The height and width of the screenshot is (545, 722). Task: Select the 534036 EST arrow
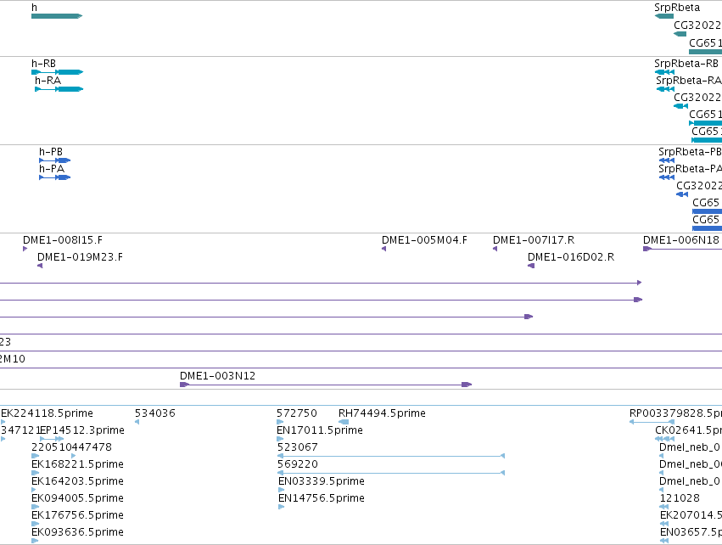[x=137, y=422]
